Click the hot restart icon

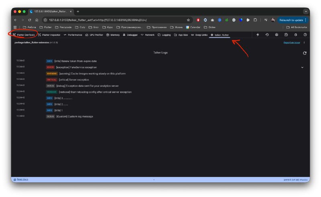point(267,35)
